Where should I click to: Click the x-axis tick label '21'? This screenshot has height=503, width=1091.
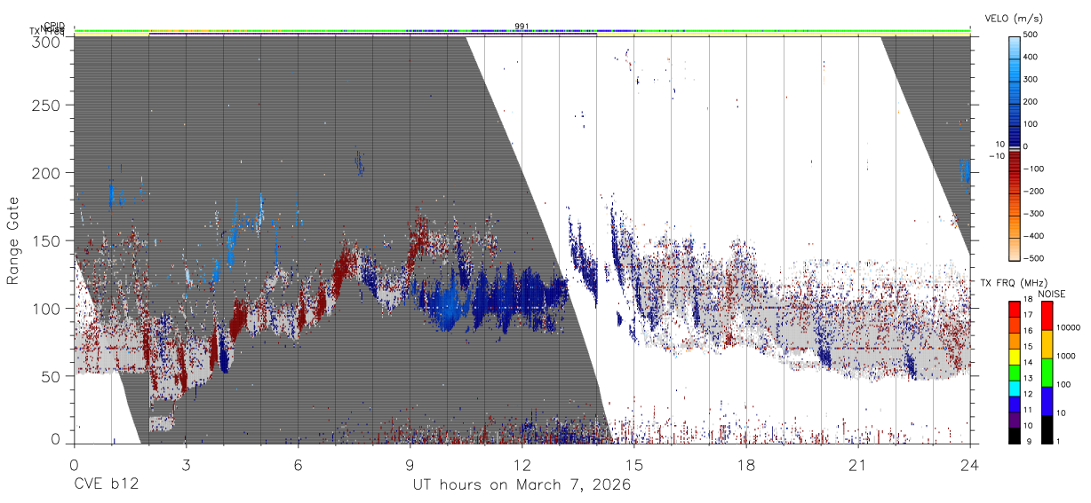858,466
